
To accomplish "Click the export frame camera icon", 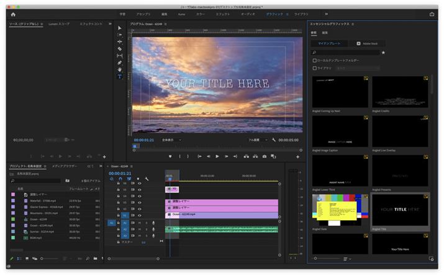I will [x=265, y=156].
